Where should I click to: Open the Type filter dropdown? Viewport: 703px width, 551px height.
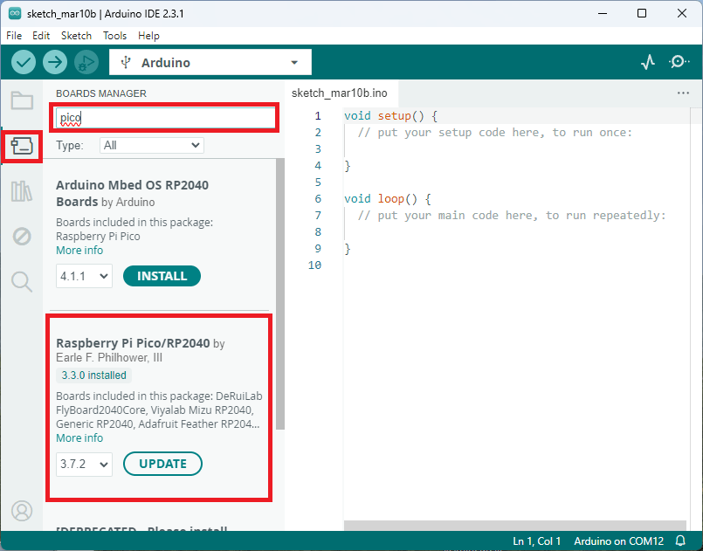151,145
